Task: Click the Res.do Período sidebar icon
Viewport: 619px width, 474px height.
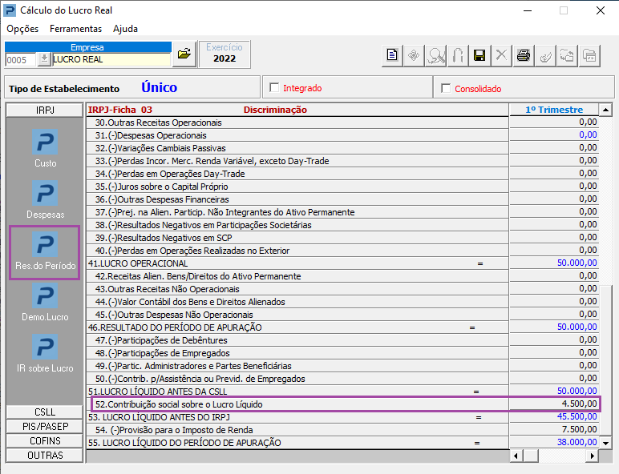Action: coord(45,252)
